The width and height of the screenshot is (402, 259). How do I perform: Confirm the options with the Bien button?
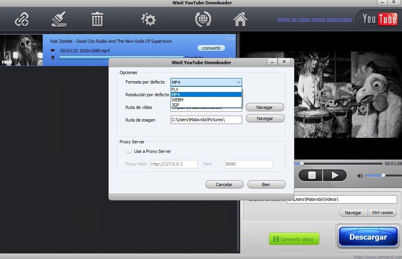click(266, 184)
